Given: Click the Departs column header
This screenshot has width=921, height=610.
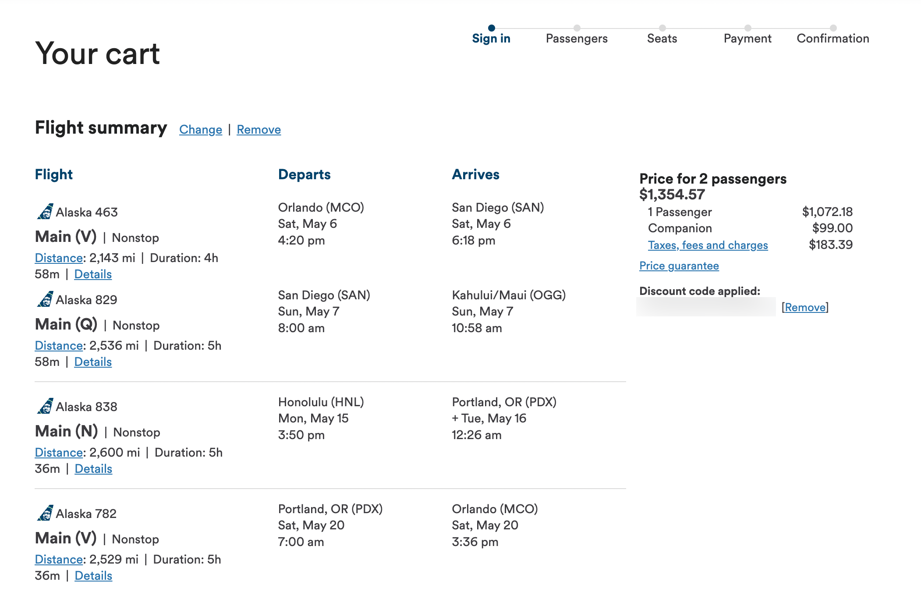Looking at the screenshot, I should [x=305, y=174].
